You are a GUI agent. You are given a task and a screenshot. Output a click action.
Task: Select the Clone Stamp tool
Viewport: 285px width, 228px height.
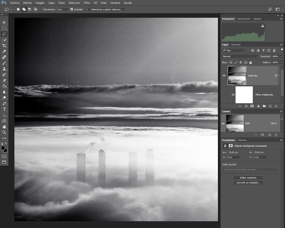[x=4, y=69]
